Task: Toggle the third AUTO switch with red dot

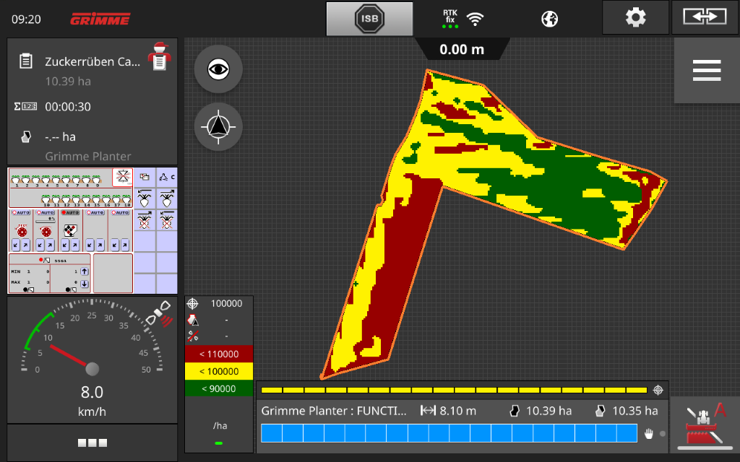Action: [71, 214]
